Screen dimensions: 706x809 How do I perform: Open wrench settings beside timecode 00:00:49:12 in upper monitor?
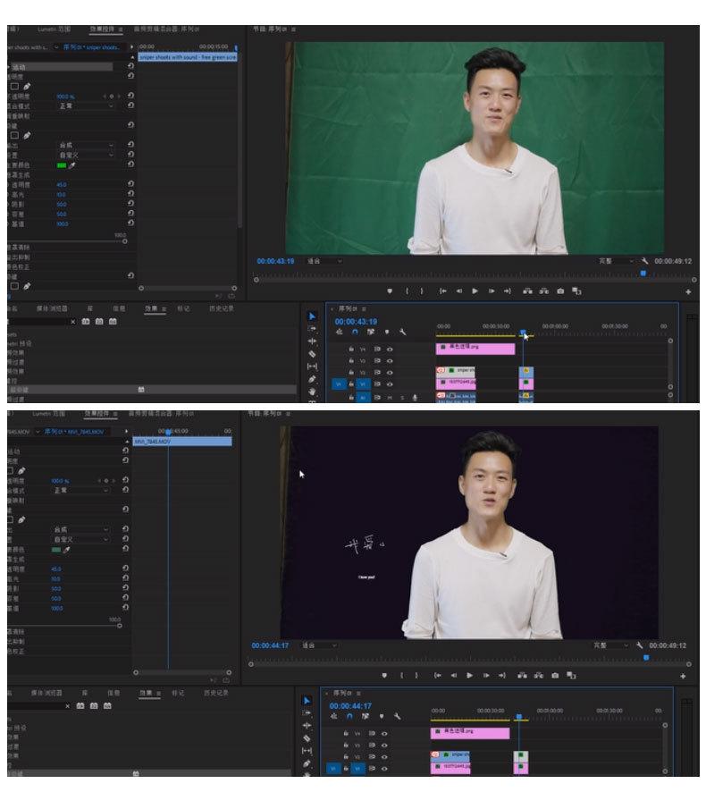point(644,261)
